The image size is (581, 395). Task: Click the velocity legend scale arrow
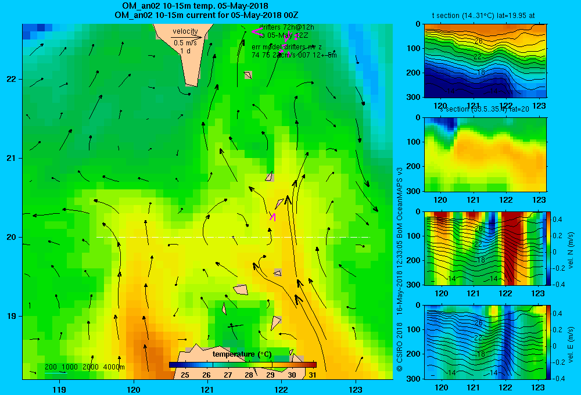tap(187, 37)
